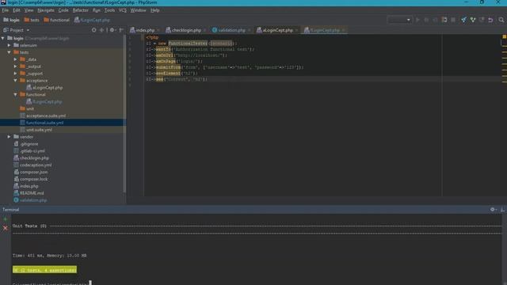
Task: Select composer.lock in project tree
Action: click(30, 179)
